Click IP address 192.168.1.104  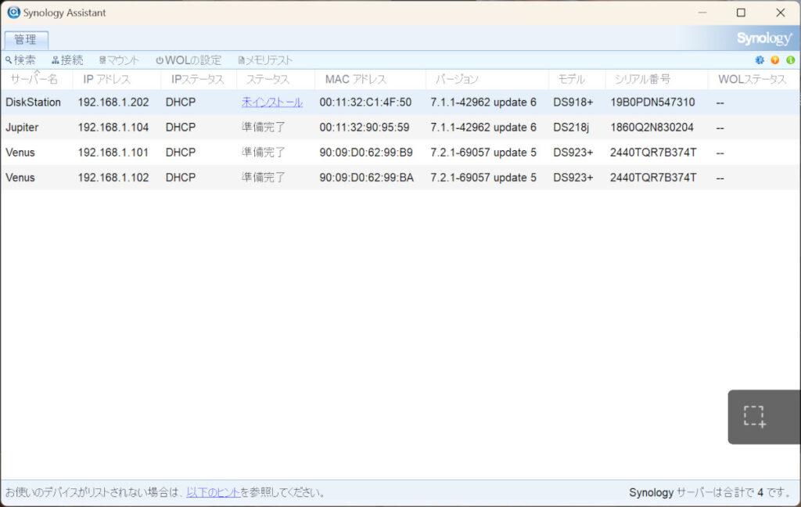coord(113,128)
